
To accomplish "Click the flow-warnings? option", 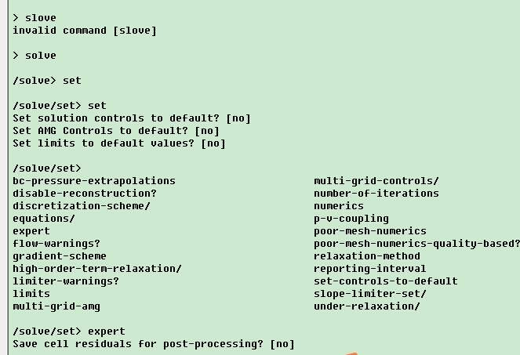I will (x=56, y=244).
